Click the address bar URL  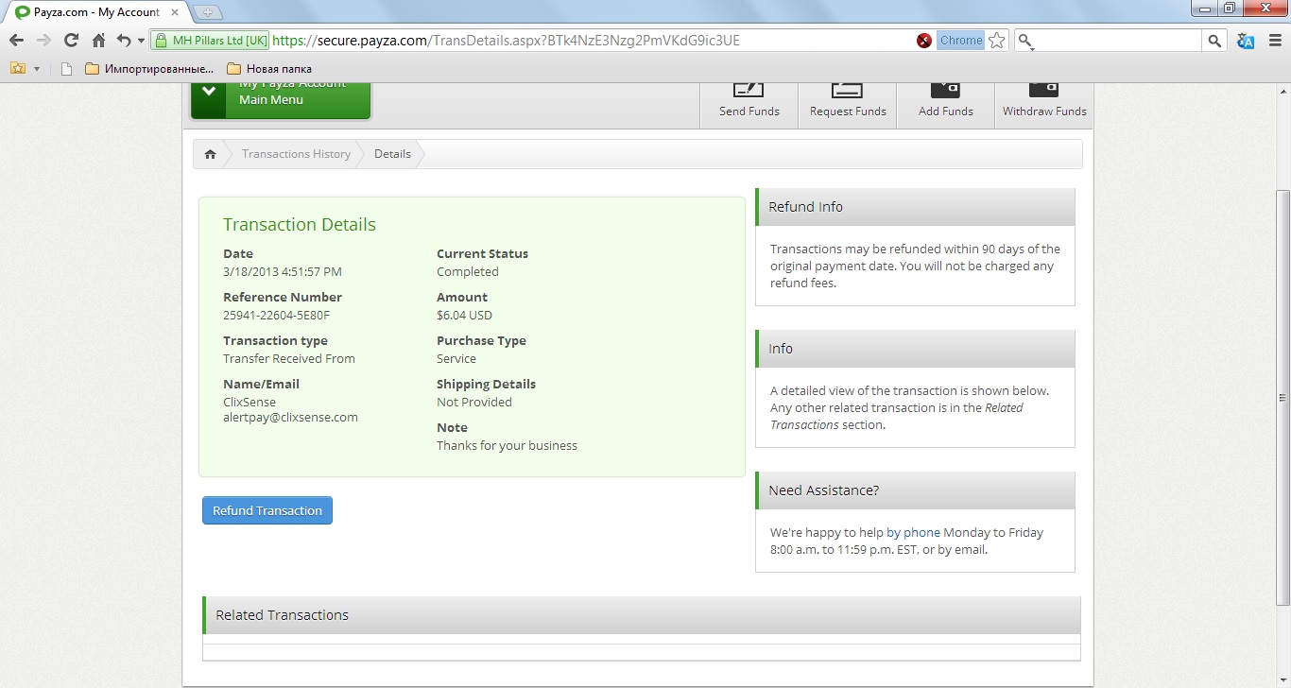506,41
